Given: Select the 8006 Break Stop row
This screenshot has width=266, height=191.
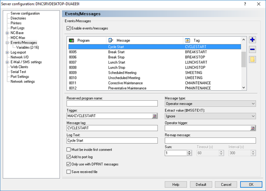Looking at the screenshot, I should tap(155, 57).
